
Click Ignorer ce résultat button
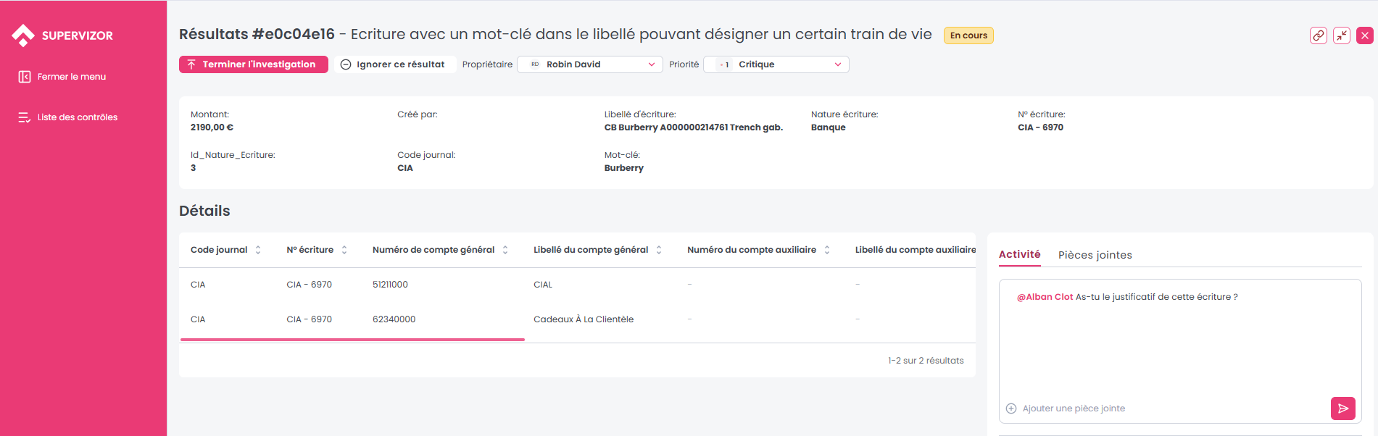coord(393,64)
